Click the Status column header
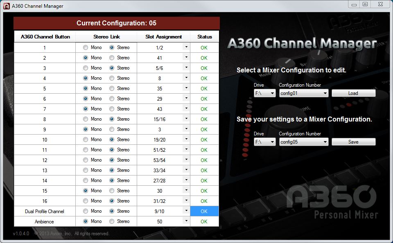393x243 pixels. 205,36
